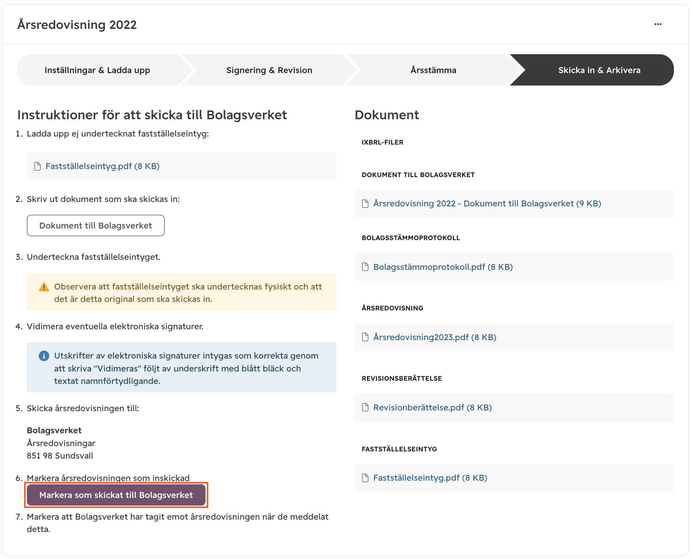Go to the Inställningar & Ladda upp step

click(x=98, y=70)
